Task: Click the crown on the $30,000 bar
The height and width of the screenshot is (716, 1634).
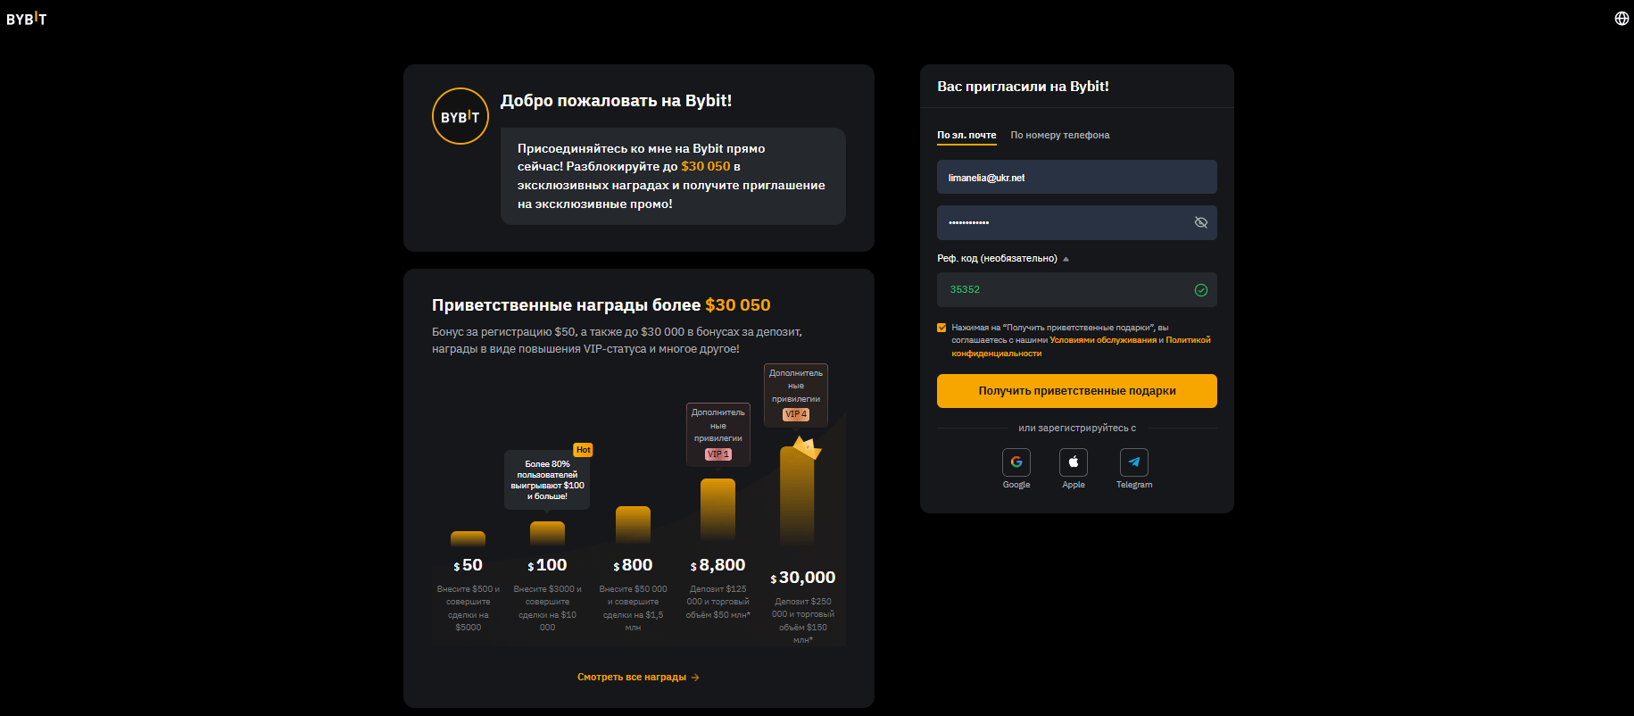Action: (x=807, y=447)
